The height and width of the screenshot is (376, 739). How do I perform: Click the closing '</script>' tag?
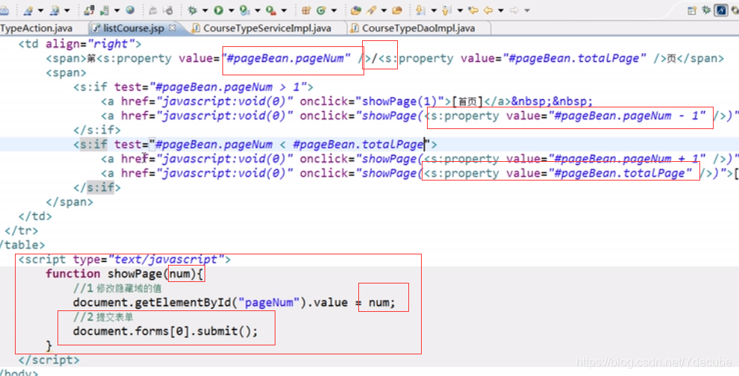49,360
